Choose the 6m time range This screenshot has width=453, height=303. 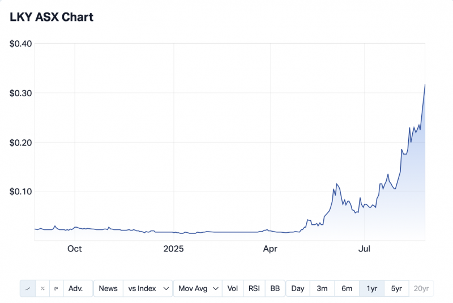[x=347, y=288]
